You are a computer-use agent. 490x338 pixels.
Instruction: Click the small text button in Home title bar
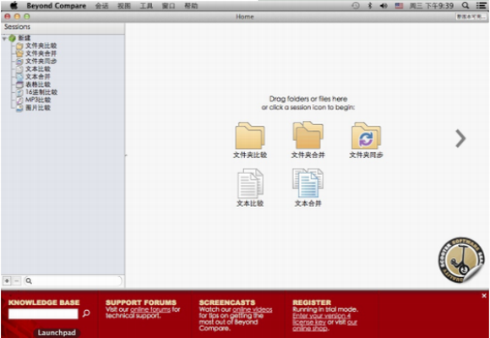pos(471,17)
